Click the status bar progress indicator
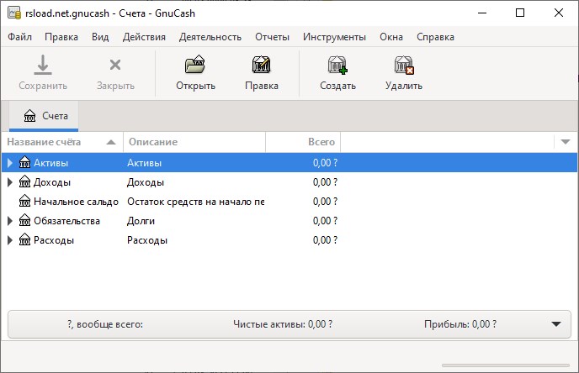Screen dimensions: 579x373 coord(506,365)
